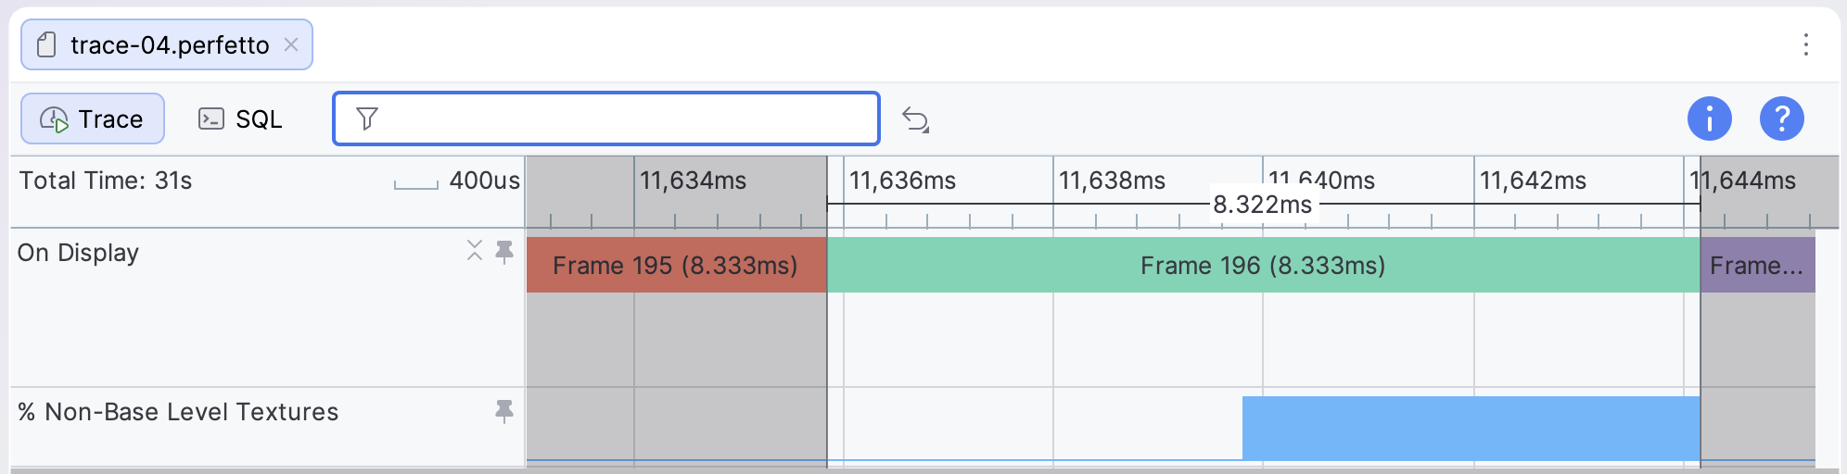Click the blue Non-Base Level Textures counter bar

1471,428
